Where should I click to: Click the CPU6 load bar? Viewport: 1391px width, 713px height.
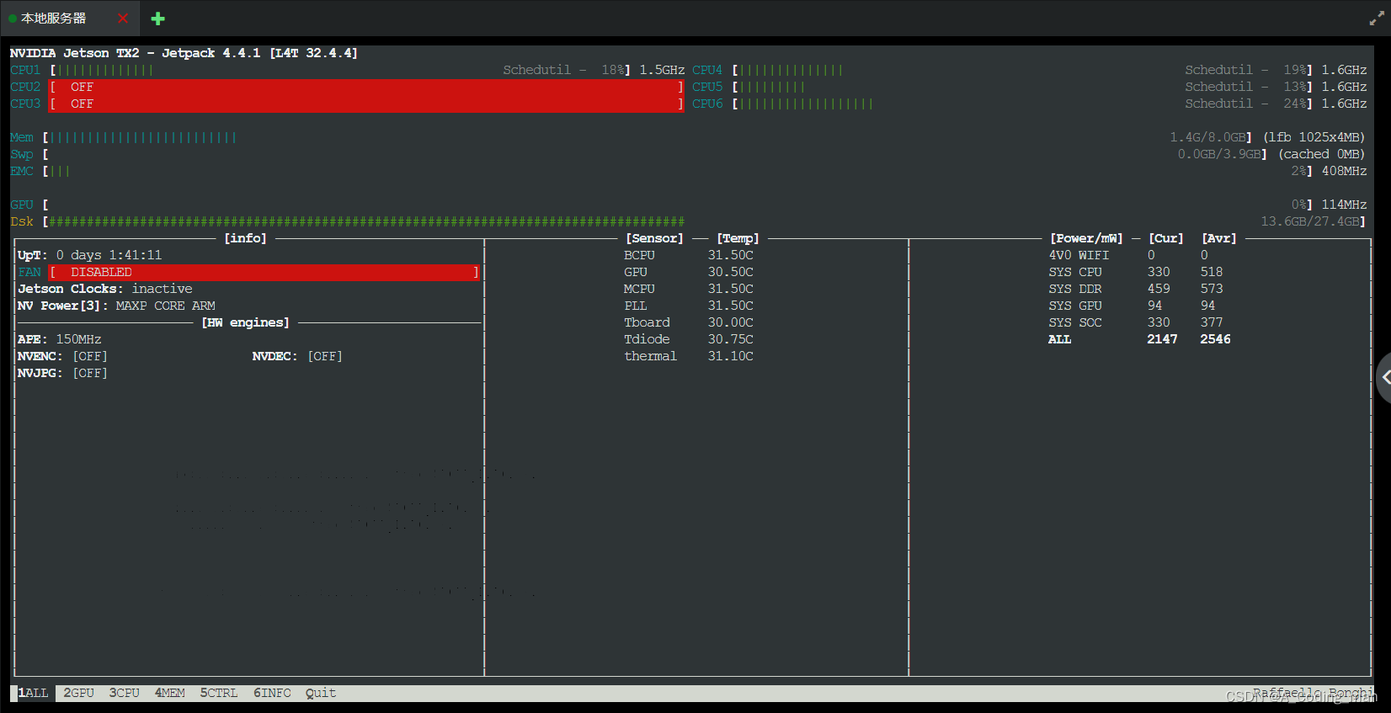click(807, 104)
